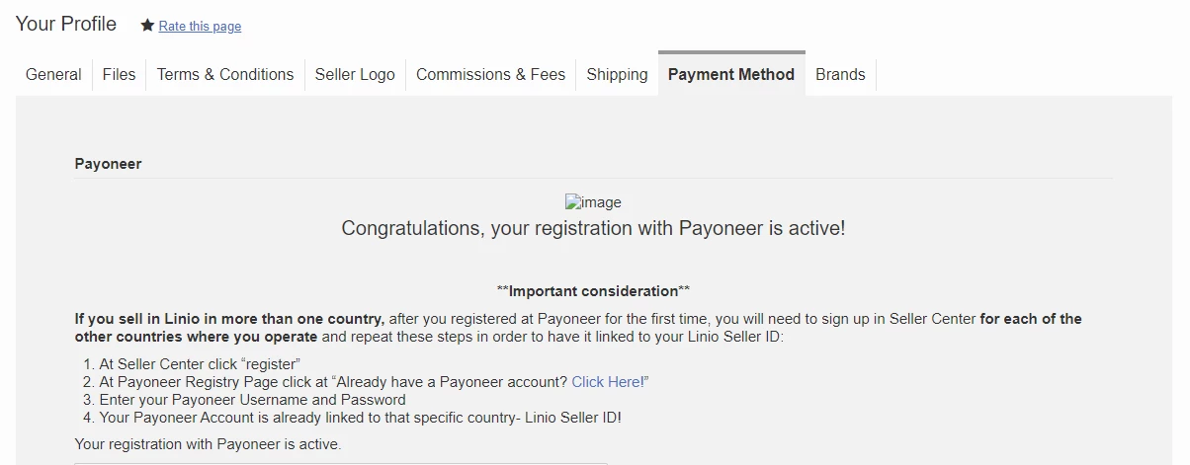Click the 'Your registration with Payoneer is active.' line
The height and width of the screenshot is (465, 1190).
tap(208, 444)
